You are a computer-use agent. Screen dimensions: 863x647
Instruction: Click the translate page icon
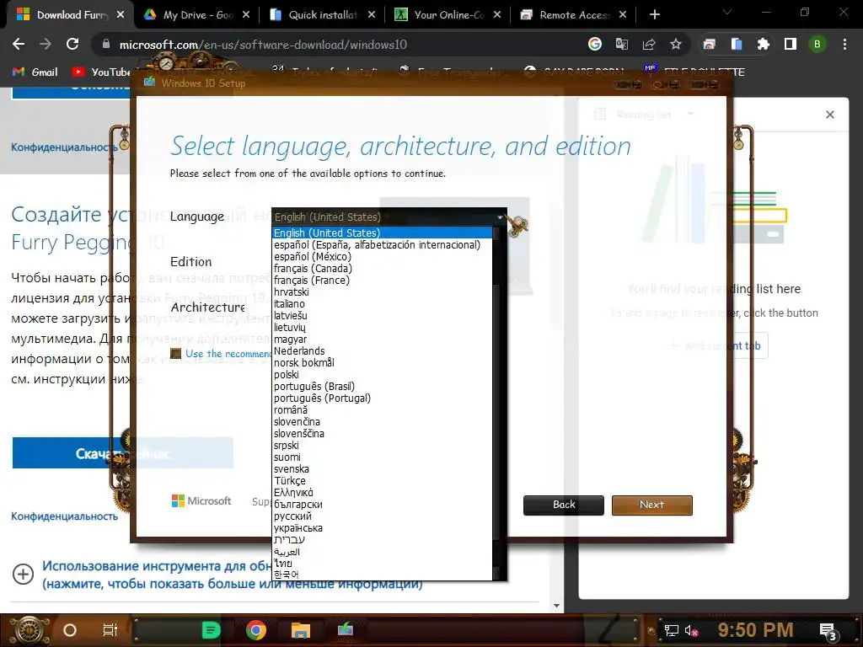(x=622, y=44)
